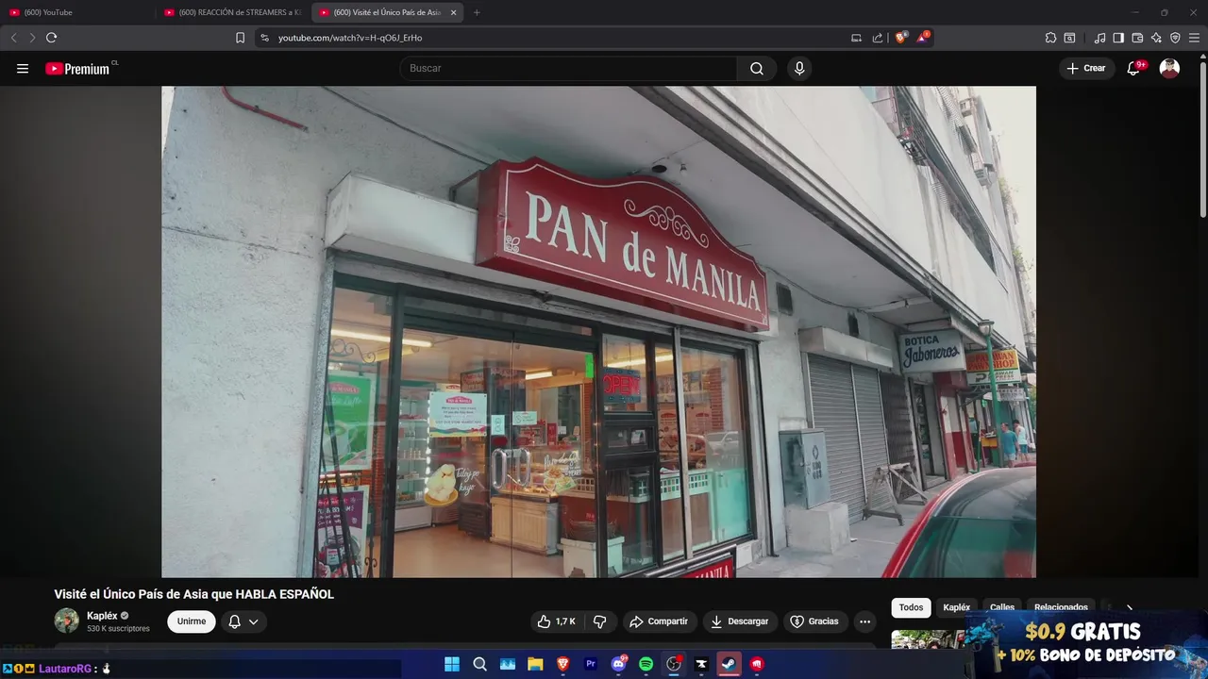Open Spotify from the taskbar
This screenshot has height=679, width=1208.
point(646,664)
